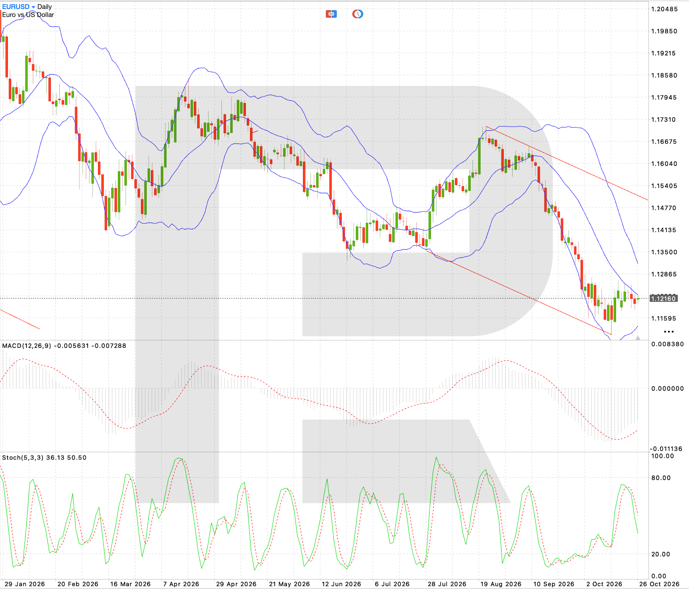
Task: Click the 0.000000 MACD zero level label
Action: [x=668, y=388]
